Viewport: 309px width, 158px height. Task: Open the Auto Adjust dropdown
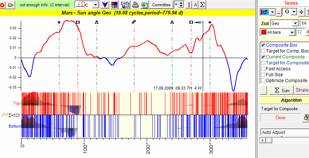pyautogui.click(x=285, y=132)
